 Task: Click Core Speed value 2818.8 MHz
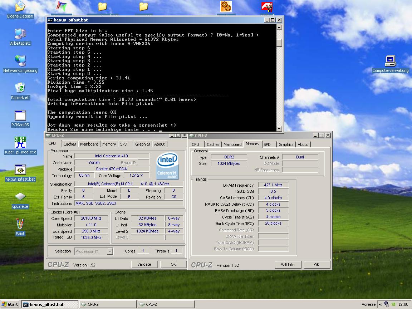click(x=91, y=218)
